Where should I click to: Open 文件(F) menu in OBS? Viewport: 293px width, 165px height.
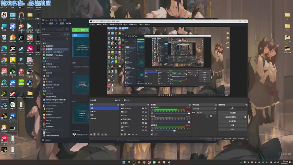click(92, 24)
